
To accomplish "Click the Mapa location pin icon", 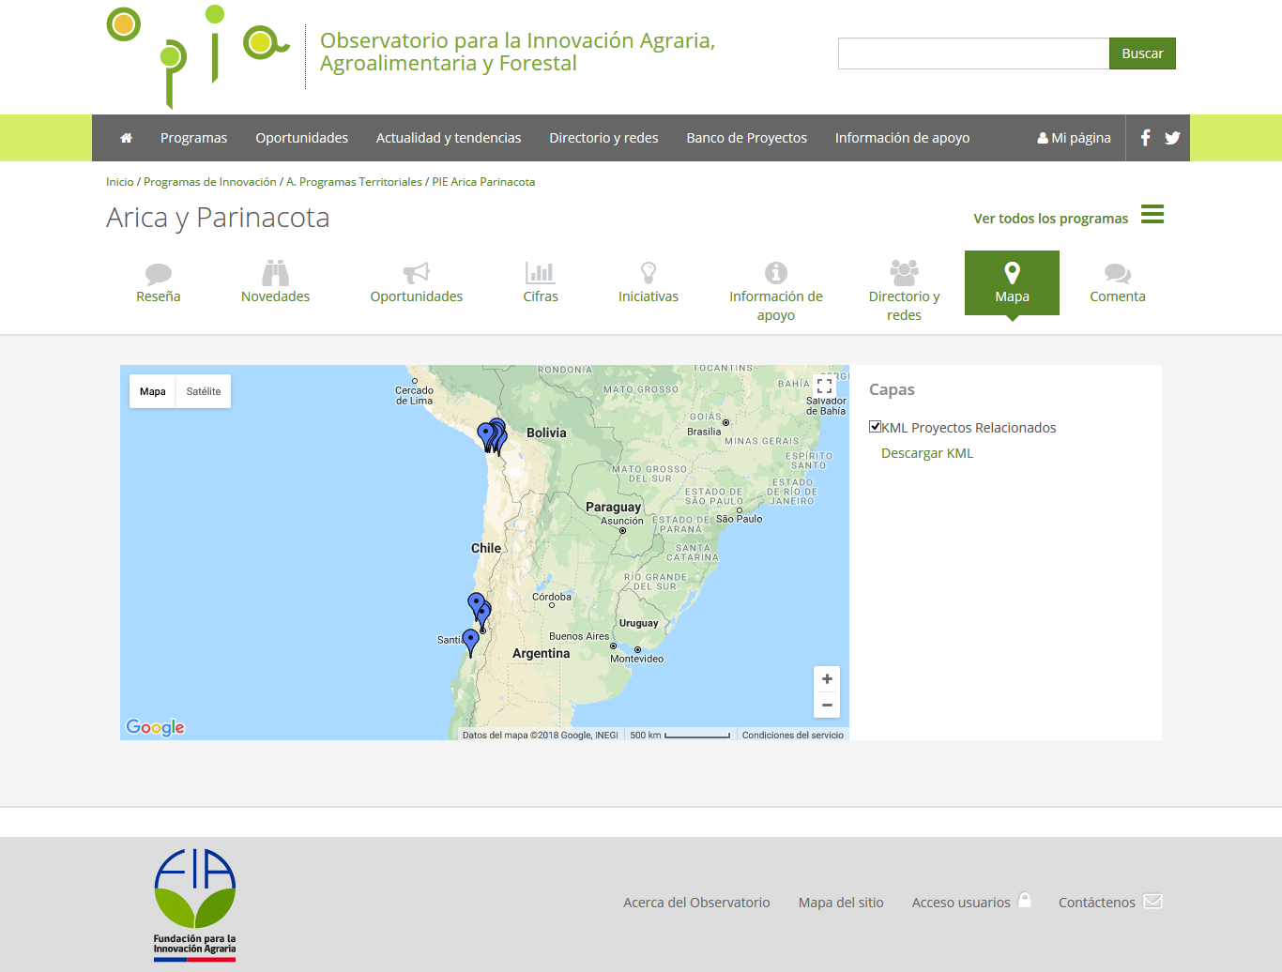I will pyautogui.click(x=1012, y=272).
